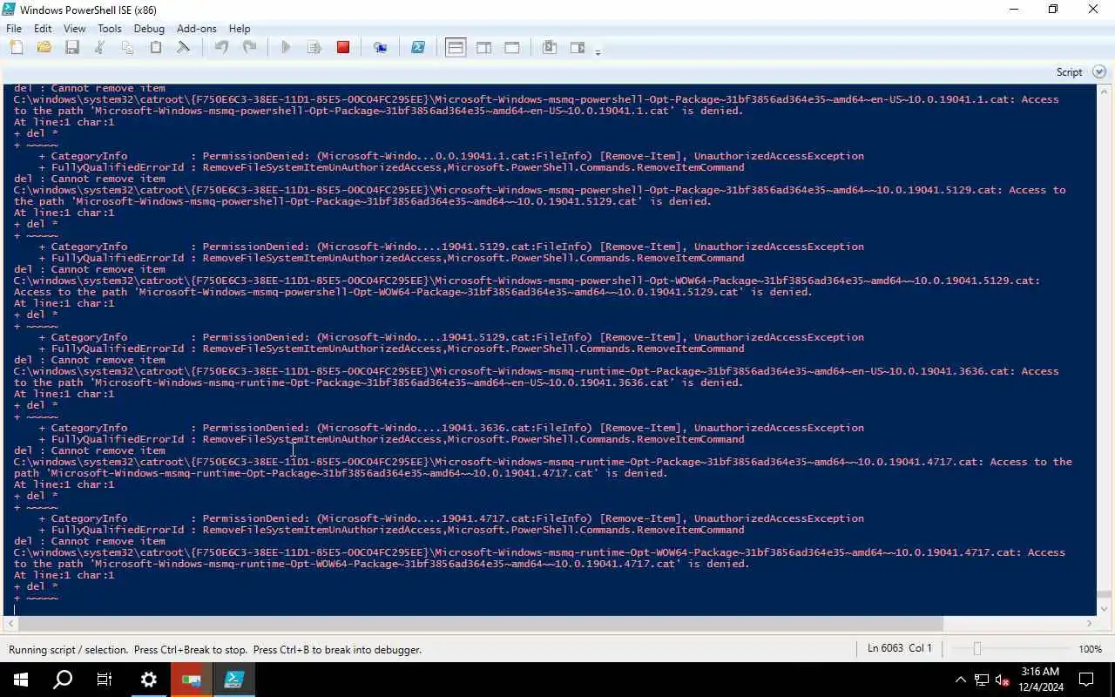Open Settings gear on the taskbar
1115x697 pixels.
pyautogui.click(x=148, y=680)
